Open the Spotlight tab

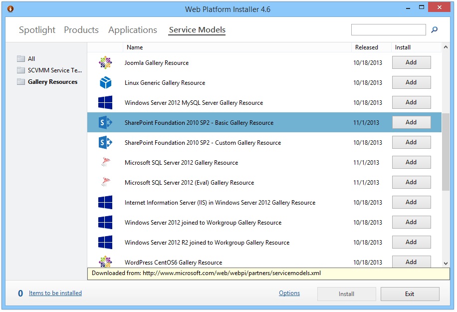tap(37, 30)
